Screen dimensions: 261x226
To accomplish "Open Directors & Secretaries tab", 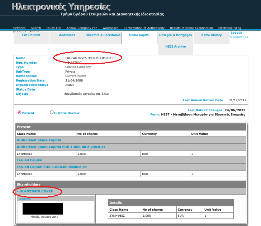I will [103, 35].
